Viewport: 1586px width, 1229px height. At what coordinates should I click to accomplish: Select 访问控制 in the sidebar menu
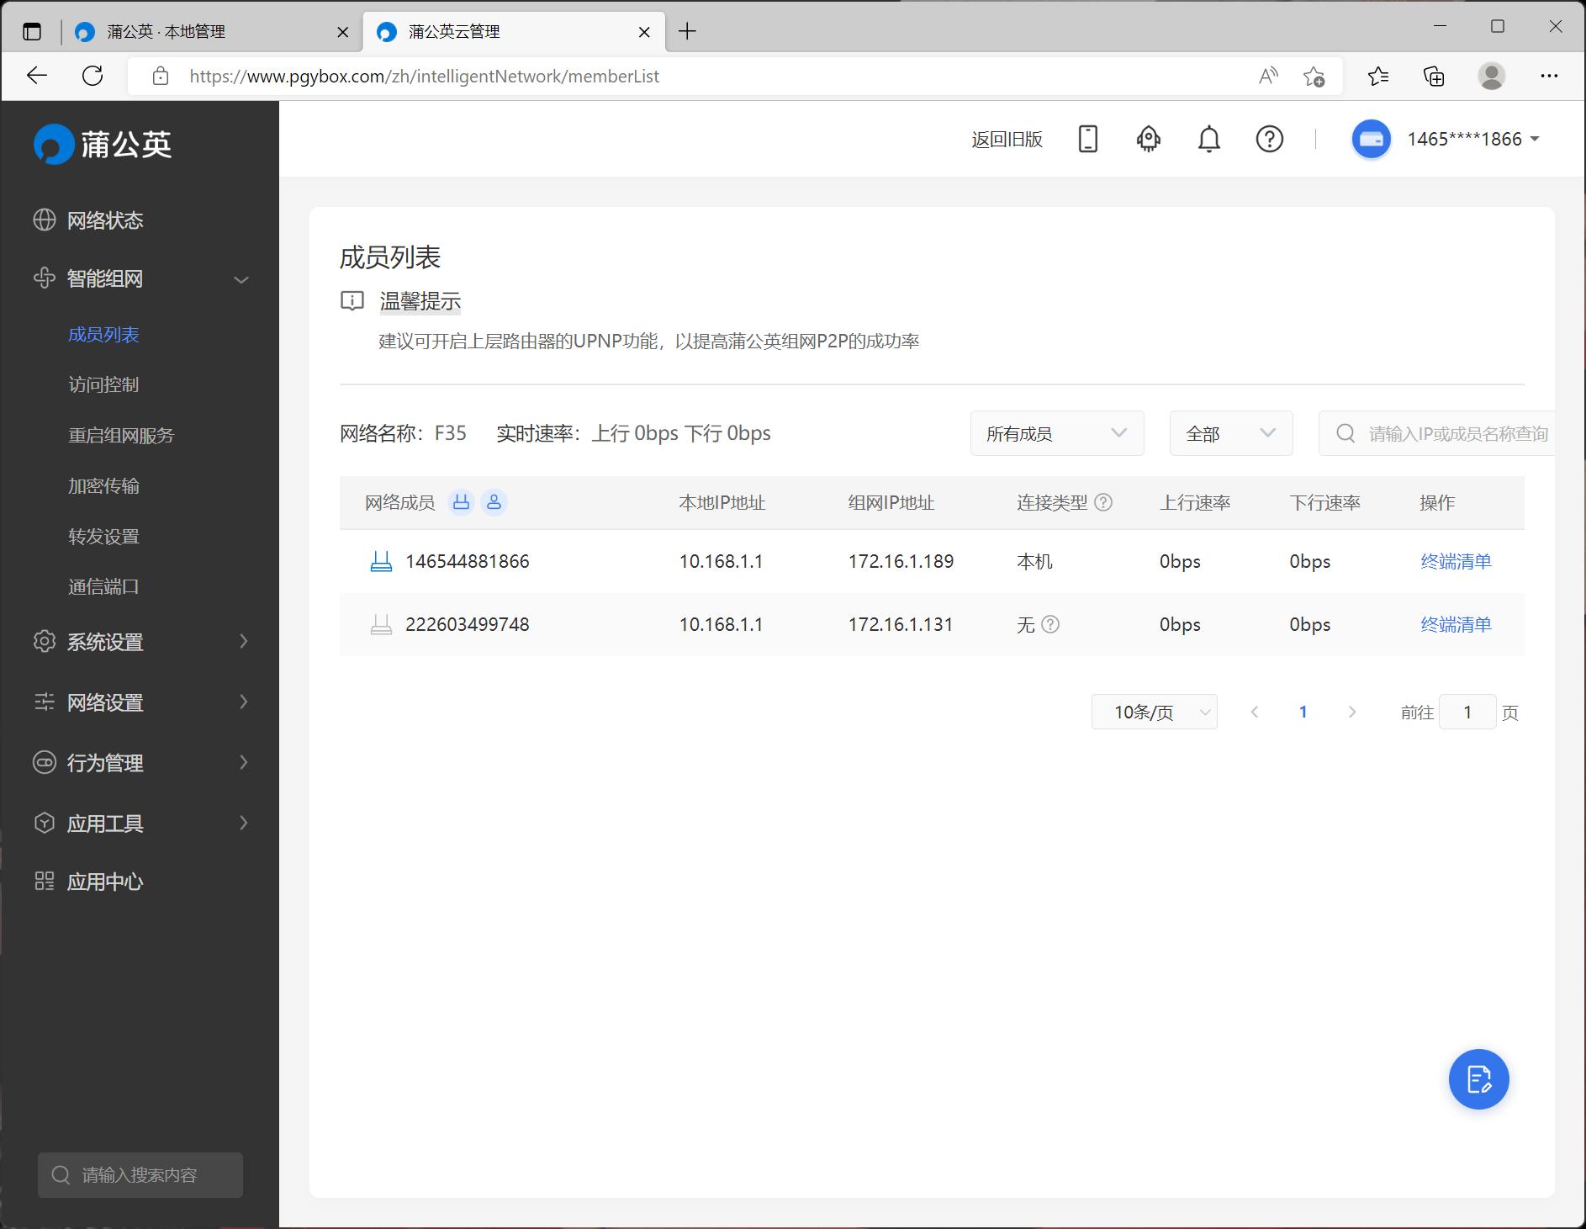[x=103, y=384]
